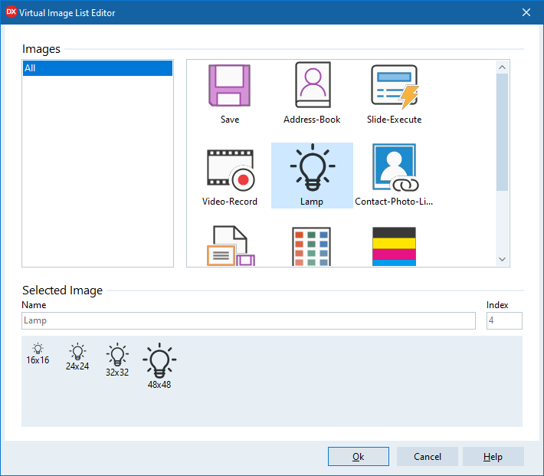Viewport: 544px width, 476px height.
Task: Select the Slide-Execute image
Action: coord(395,87)
